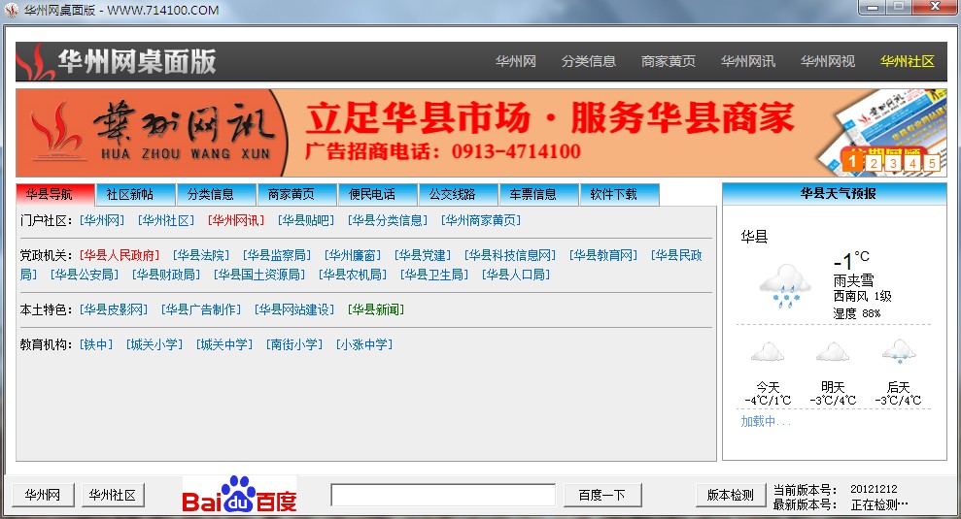This screenshot has height=519, width=961.
Task: Open the Baidu logo image
Action: pyautogui.click(x=239, y=494)
